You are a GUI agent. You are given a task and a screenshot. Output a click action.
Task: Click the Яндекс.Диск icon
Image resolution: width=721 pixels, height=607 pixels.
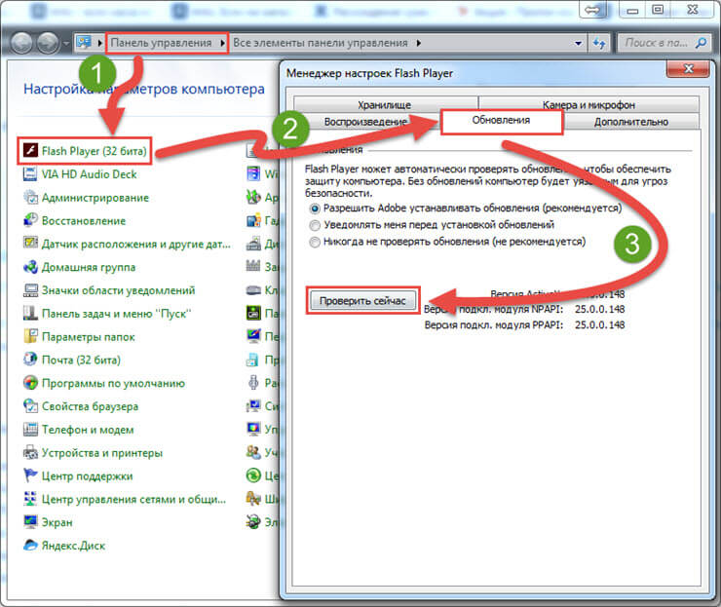[x=31, y=546]
